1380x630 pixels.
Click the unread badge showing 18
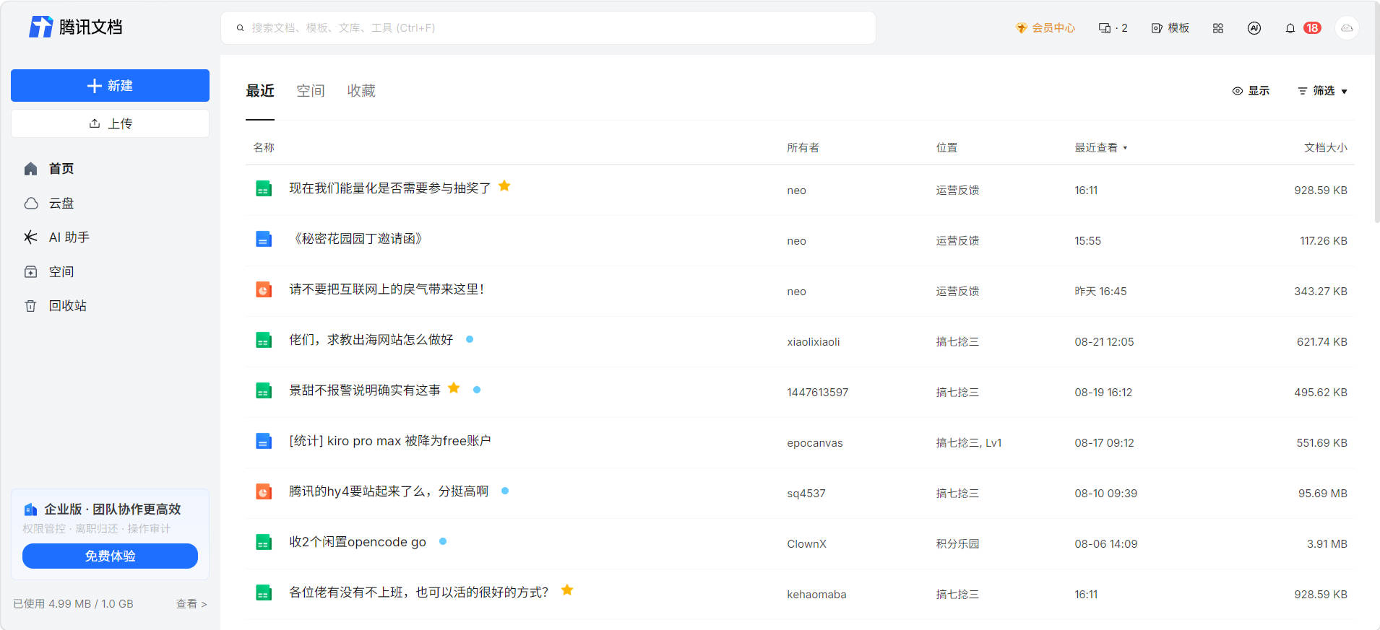pos(1312,28)
